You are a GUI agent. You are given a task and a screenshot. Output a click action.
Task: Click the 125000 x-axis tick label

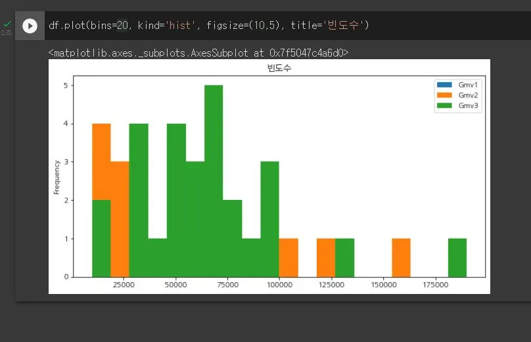[x=331, y=285]
